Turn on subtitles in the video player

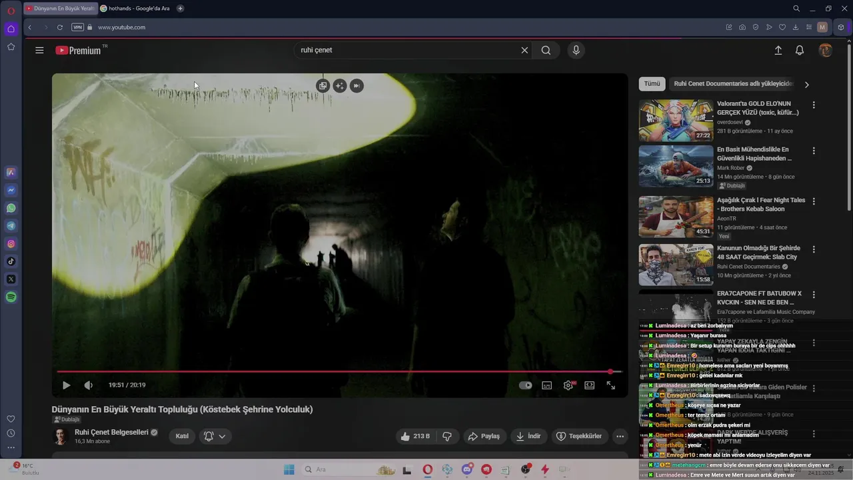tap(546, 385)
